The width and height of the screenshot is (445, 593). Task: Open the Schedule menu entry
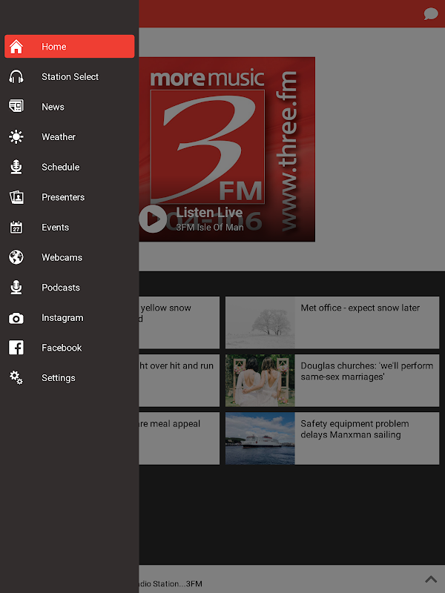point(69,167)
